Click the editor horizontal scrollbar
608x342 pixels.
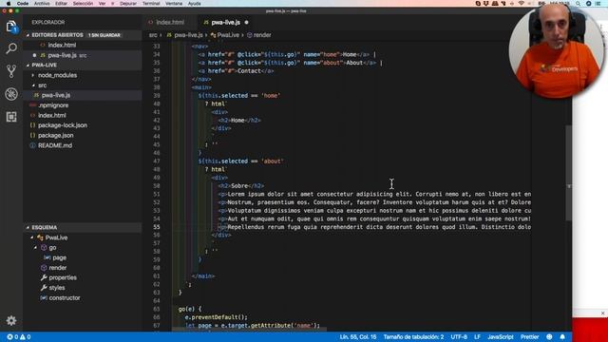click(249, 330)
